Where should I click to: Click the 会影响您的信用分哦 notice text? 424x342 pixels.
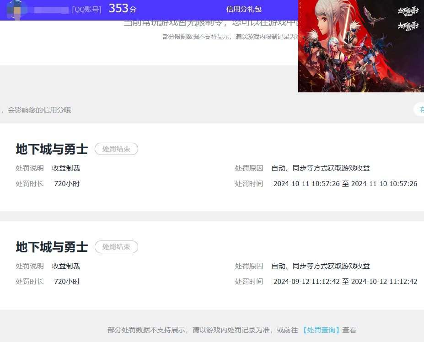click(x=39, y=110)
